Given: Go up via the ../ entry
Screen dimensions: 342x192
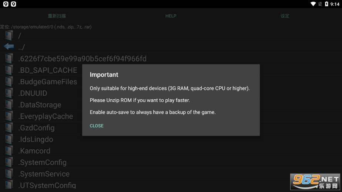Looking at the screenshot, I should point(21,47).
